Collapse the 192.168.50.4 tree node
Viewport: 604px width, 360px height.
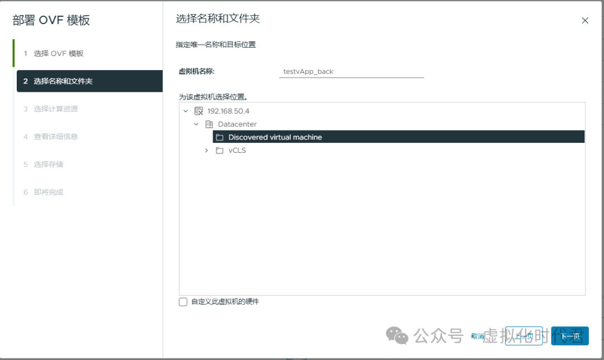pos(186,110)
